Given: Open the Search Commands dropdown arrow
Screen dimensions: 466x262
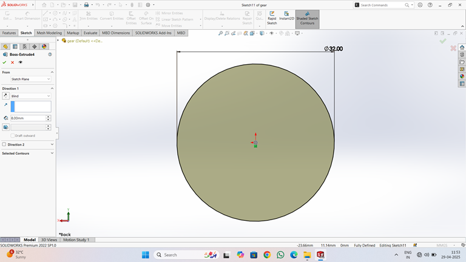Looking at the screenshot, I should pyautogui.click(x=412, y=5).
